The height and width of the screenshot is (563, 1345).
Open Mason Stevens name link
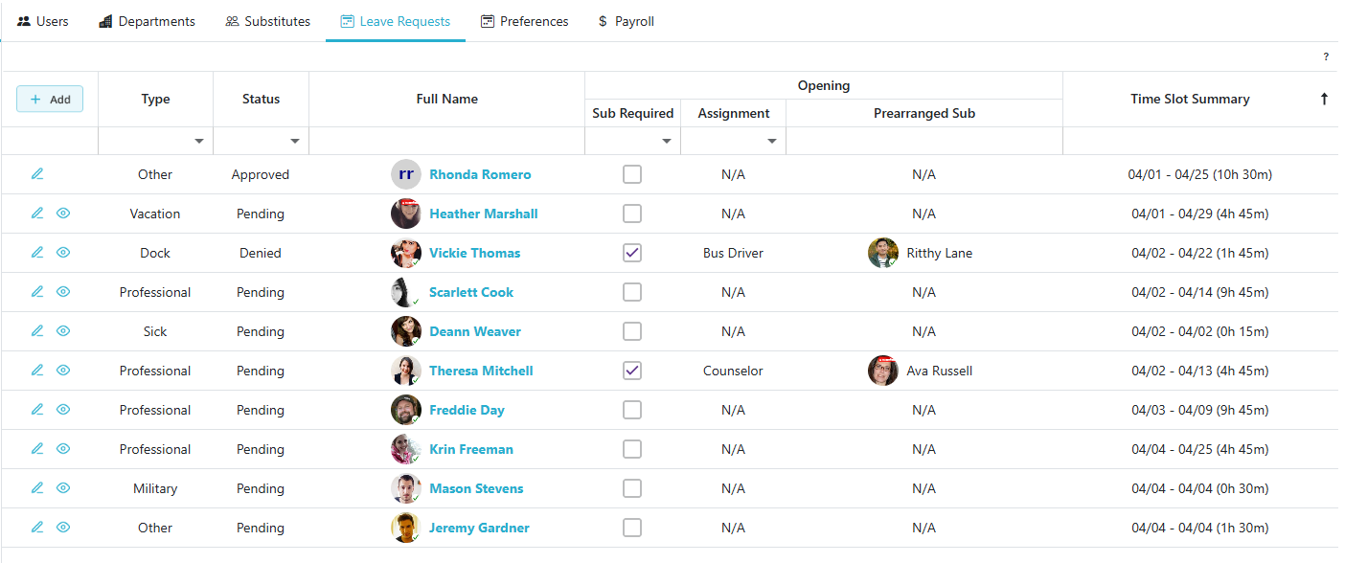click(476, 488)
